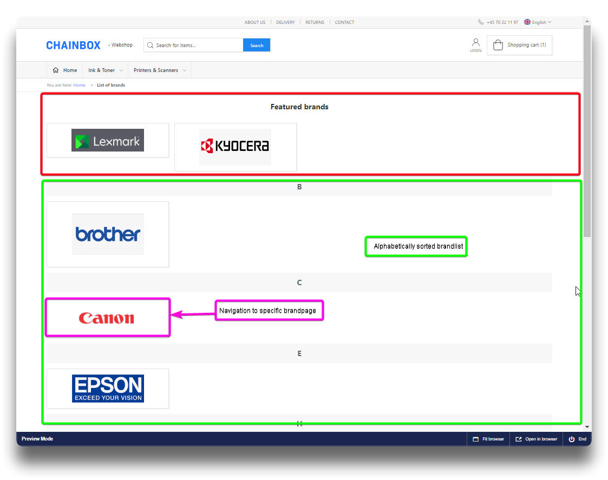Open the Canon brand page

tap(107, 318)
